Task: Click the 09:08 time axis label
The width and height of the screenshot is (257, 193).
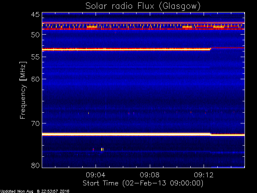Action: [x=150, y=175]
